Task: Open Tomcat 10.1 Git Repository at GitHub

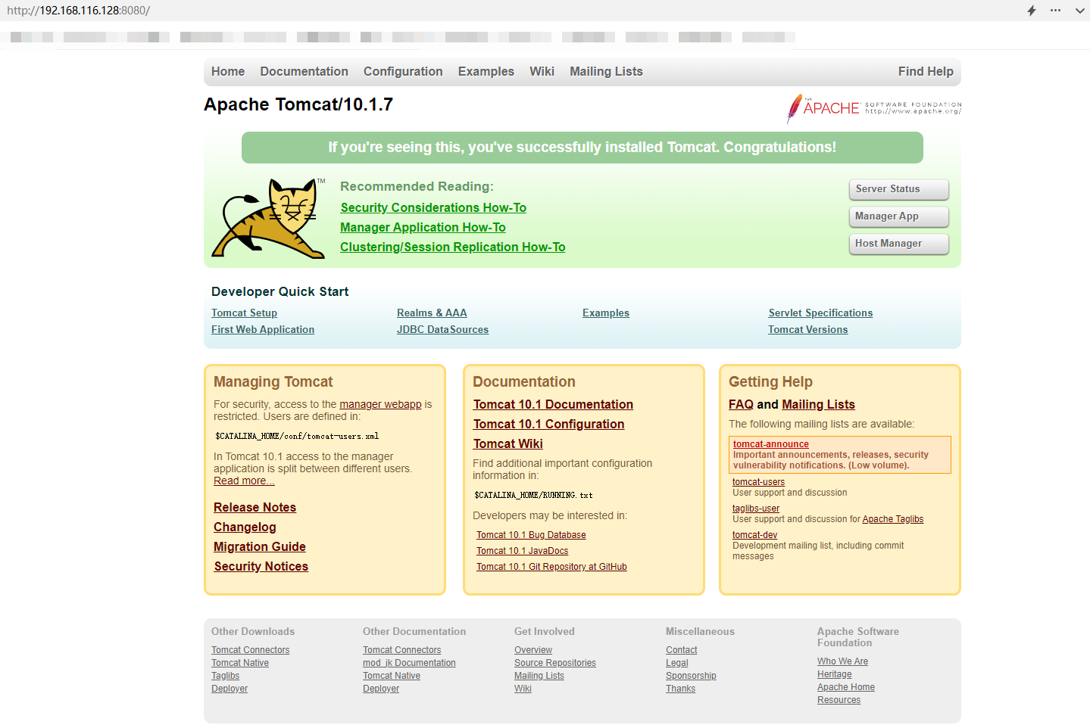Action: point(551,567)
